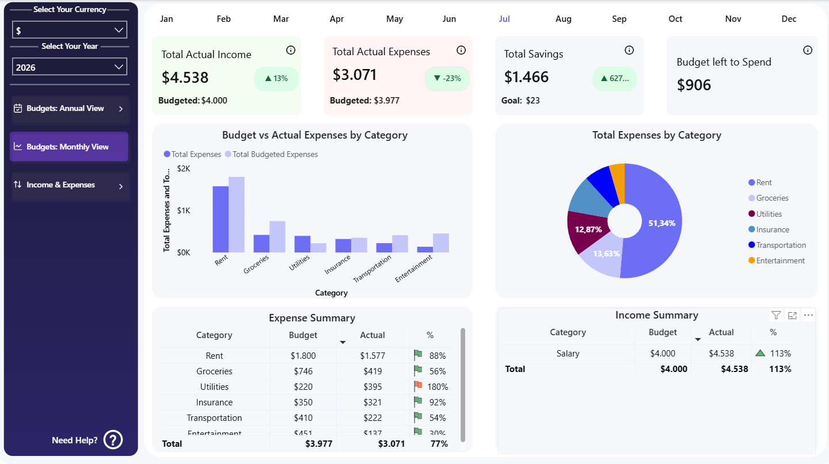Click the selected Jul month tab
The image size is (829, 464).
pyautogui.click(x=504, y=19)
